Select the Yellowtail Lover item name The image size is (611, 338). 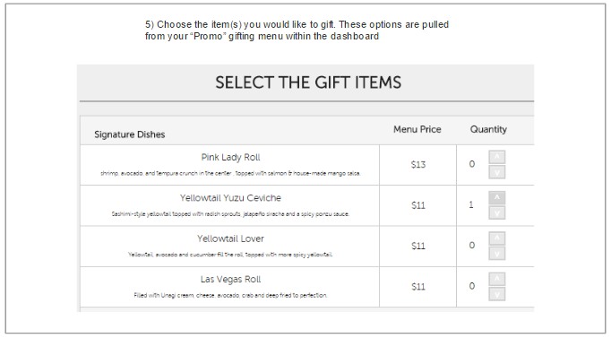tap(230, 238)
